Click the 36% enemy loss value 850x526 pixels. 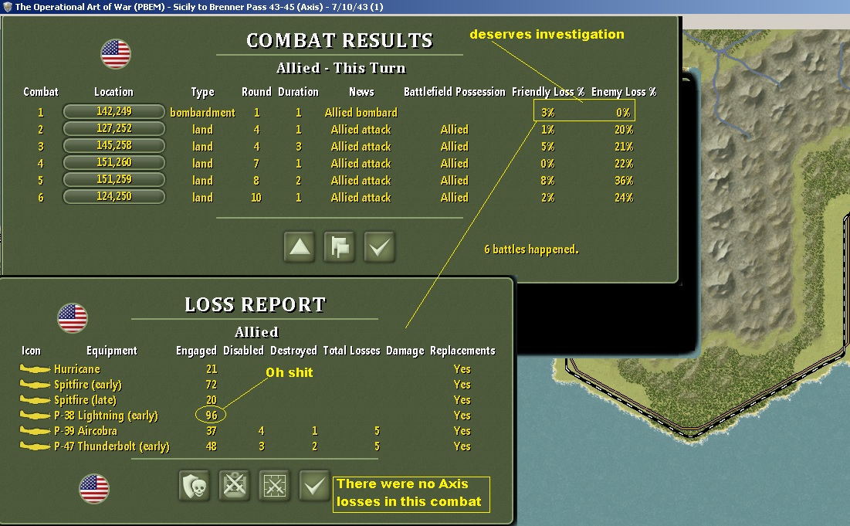[x=624, y=181]
